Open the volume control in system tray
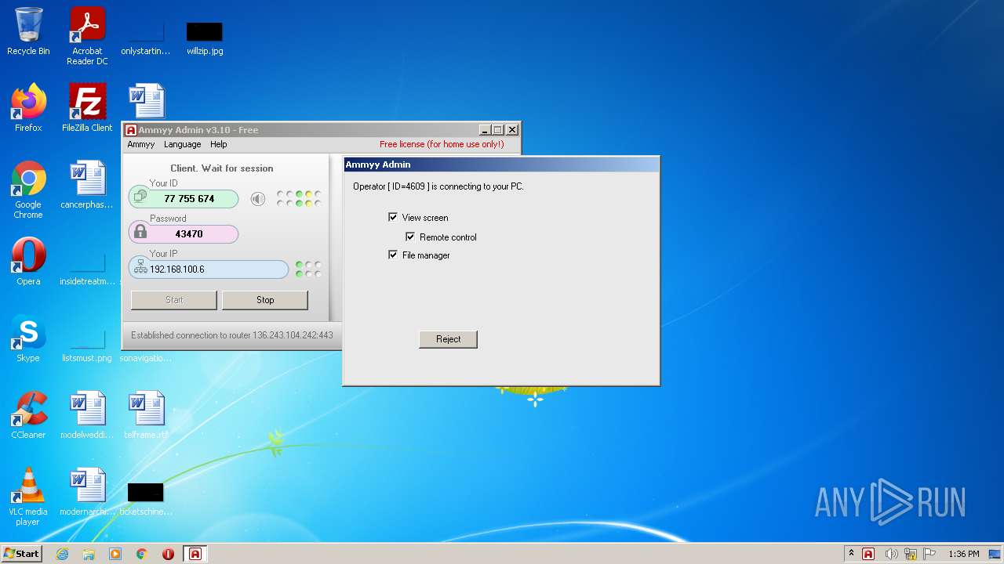The height and width of the screenshot is (564, 1004). point(891,554)
